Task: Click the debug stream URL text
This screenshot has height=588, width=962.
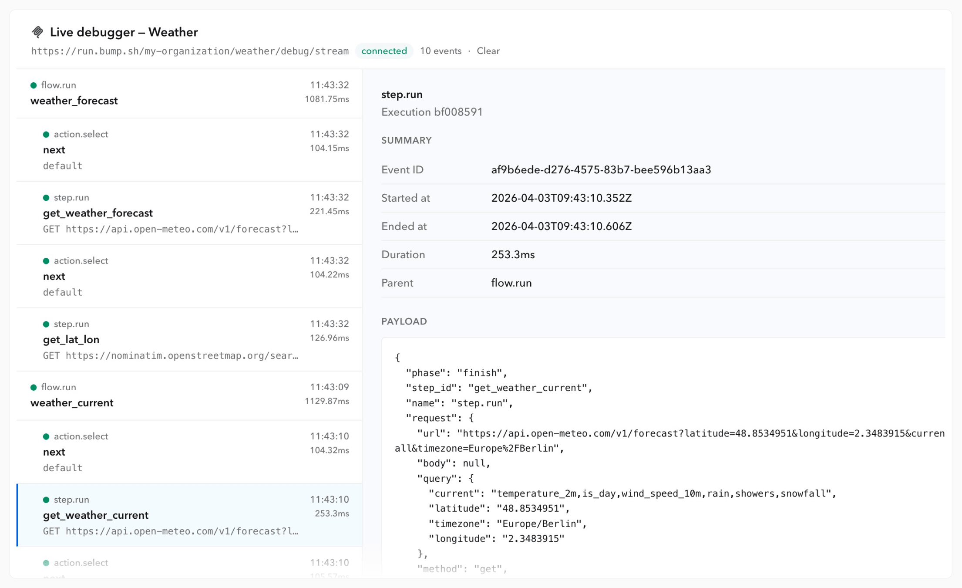Action: 190,51
